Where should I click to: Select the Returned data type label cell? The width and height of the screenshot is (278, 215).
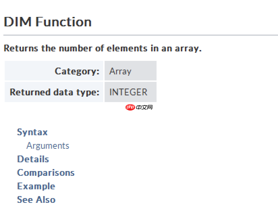(x=54, y=92)
